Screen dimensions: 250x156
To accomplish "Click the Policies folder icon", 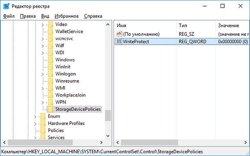I will pyautogui.click(x=43, y=131).
